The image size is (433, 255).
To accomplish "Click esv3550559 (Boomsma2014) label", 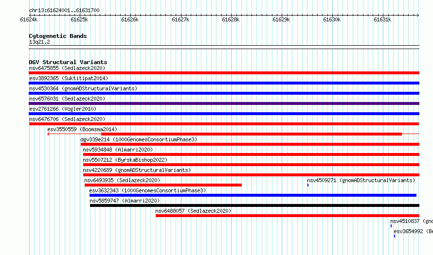I will [82, 129].
